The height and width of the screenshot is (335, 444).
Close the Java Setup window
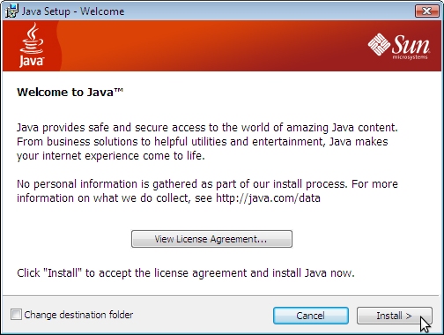(426, 11)
